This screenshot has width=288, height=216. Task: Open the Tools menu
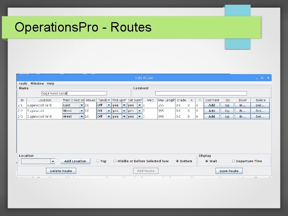(x=23, y=83)
